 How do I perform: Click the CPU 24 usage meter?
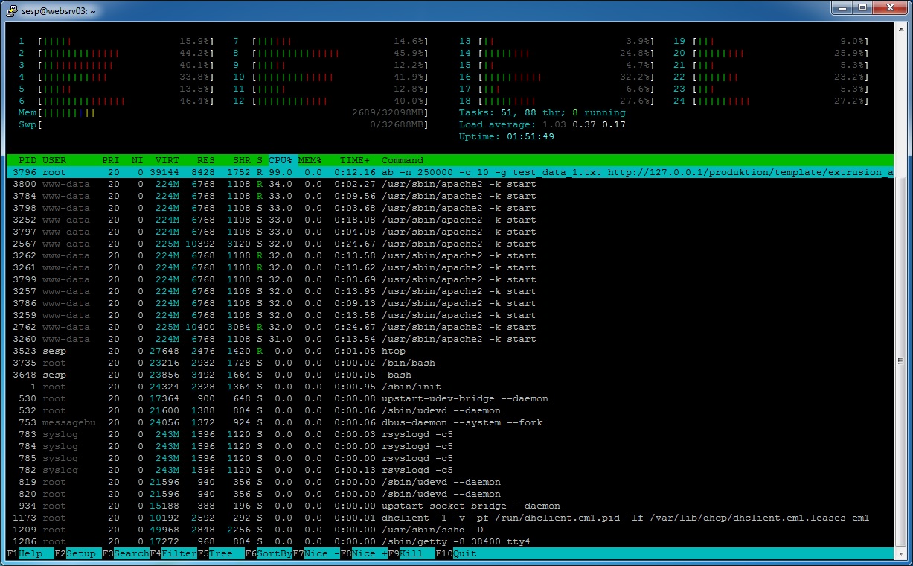click(771, 101)
